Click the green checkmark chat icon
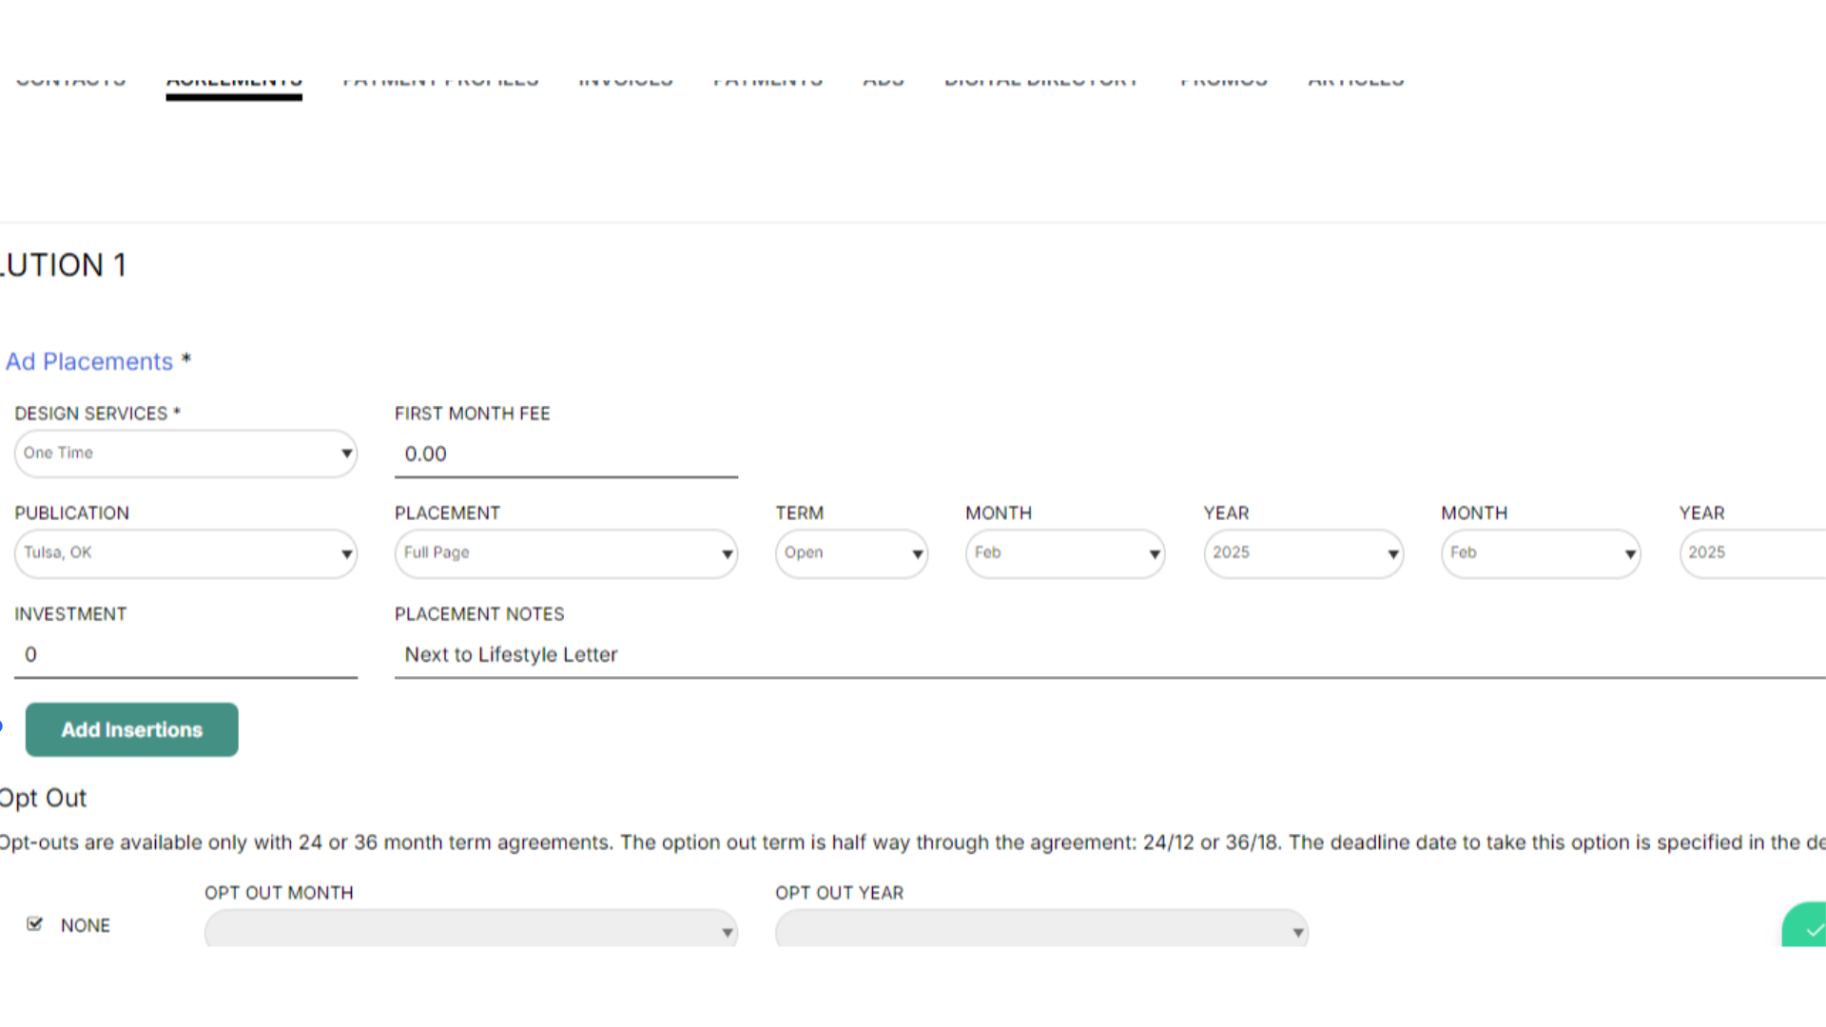 (x=1805, y=925)
